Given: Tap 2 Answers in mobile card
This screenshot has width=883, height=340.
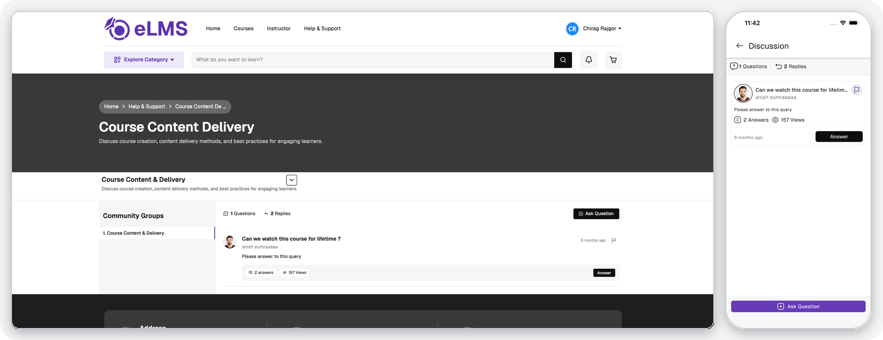Looking at the screenshot, I should point(751,120).
